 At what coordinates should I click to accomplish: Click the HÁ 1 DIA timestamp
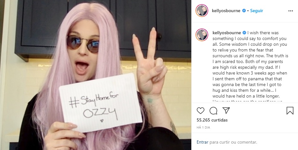[x=203, y=128]
